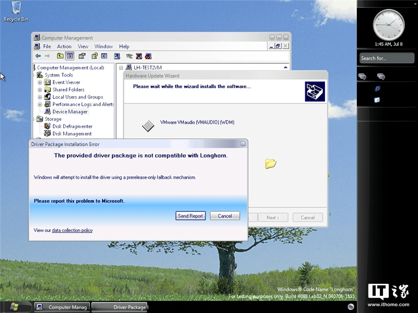
Task: Click the Send Report button
Action: tap(190, 215)
